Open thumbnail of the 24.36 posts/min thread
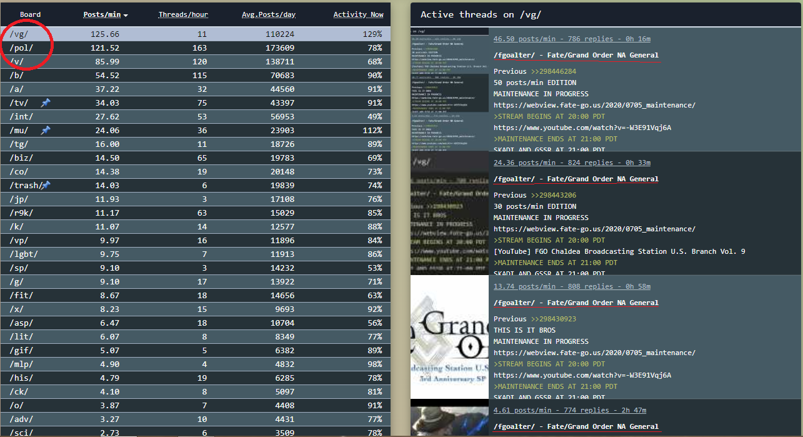The height and width of the screenshot is (437, 803). 449,213
